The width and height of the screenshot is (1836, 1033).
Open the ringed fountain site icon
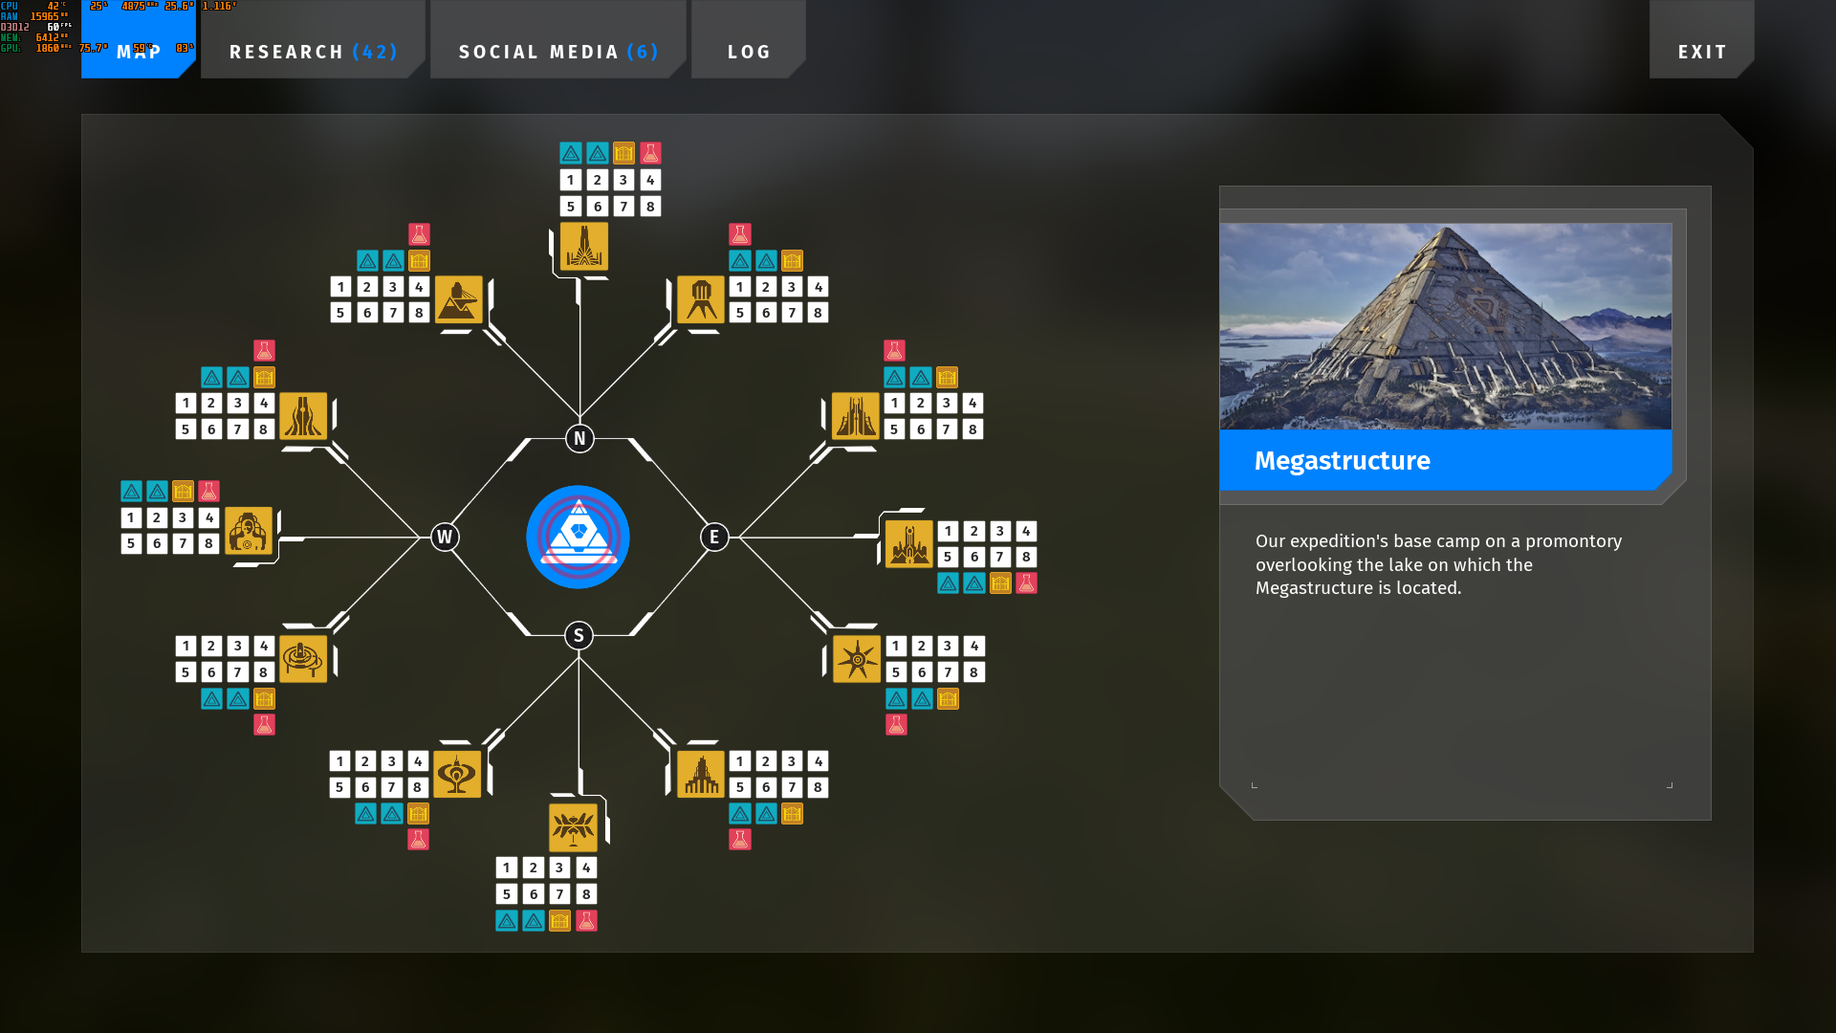[x=303, y=659]
